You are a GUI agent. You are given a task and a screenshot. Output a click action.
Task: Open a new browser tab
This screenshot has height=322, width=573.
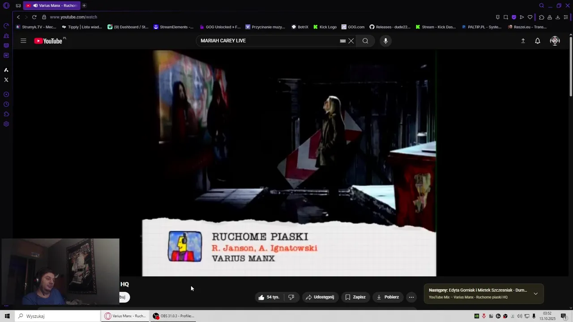click(x=84, y=5)
